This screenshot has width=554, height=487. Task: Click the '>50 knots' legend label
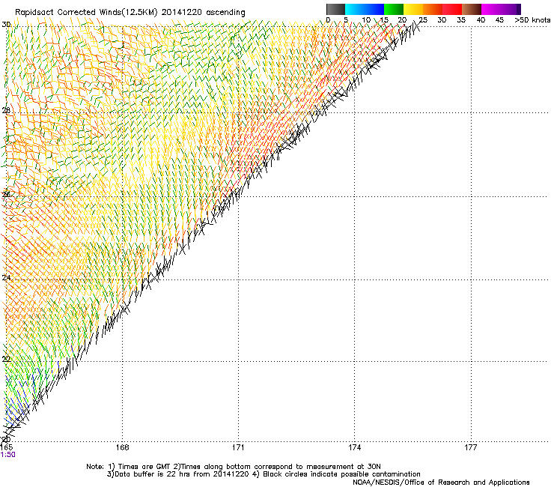pos(532,20)
